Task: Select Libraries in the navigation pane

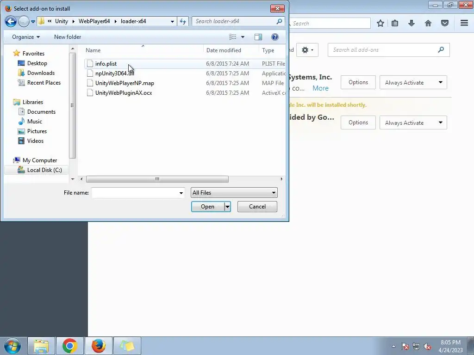Action: coord(33,102)
